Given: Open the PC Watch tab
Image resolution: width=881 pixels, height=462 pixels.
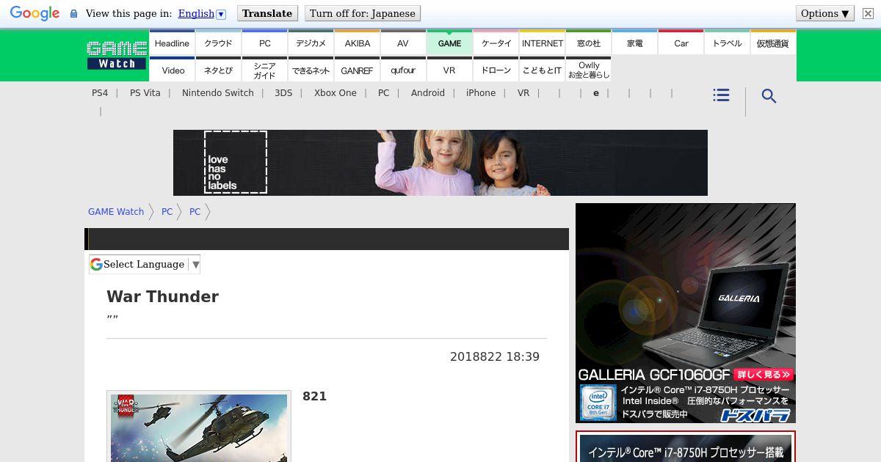Looking at the screenshot, I should pos(264,43).
